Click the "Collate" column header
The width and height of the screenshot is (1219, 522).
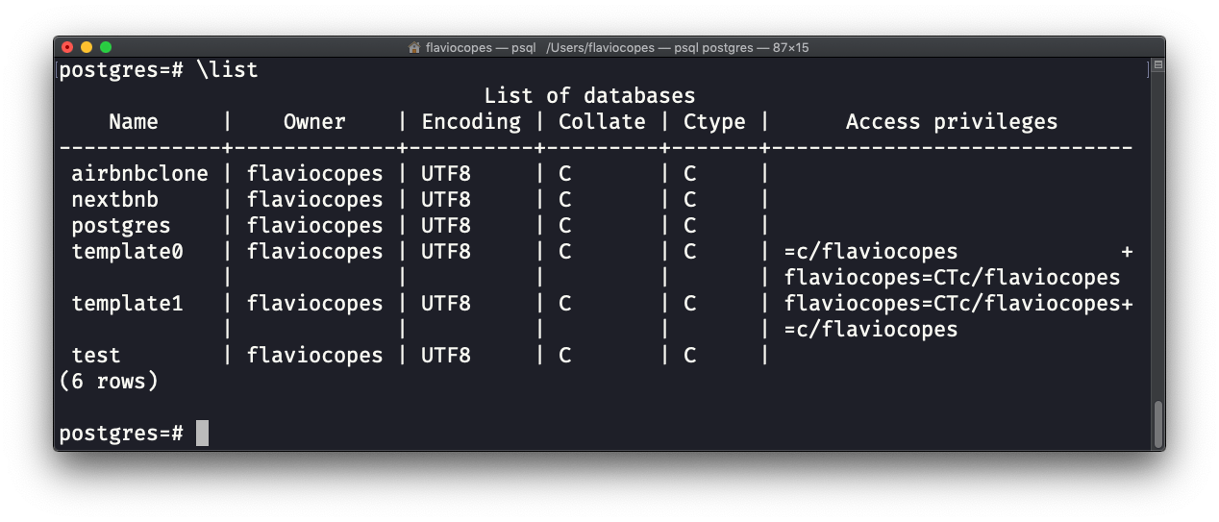click(602, 122)
